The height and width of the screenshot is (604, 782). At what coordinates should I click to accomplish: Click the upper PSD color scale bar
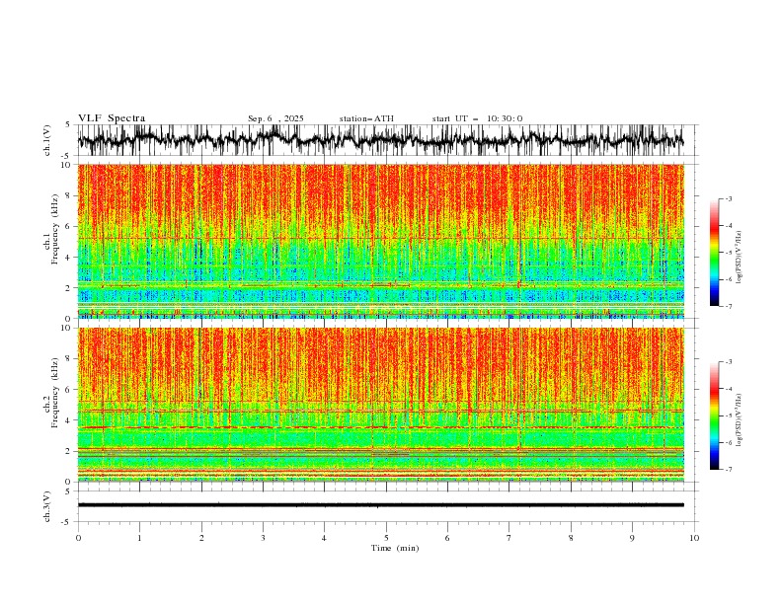click(714, 253)
